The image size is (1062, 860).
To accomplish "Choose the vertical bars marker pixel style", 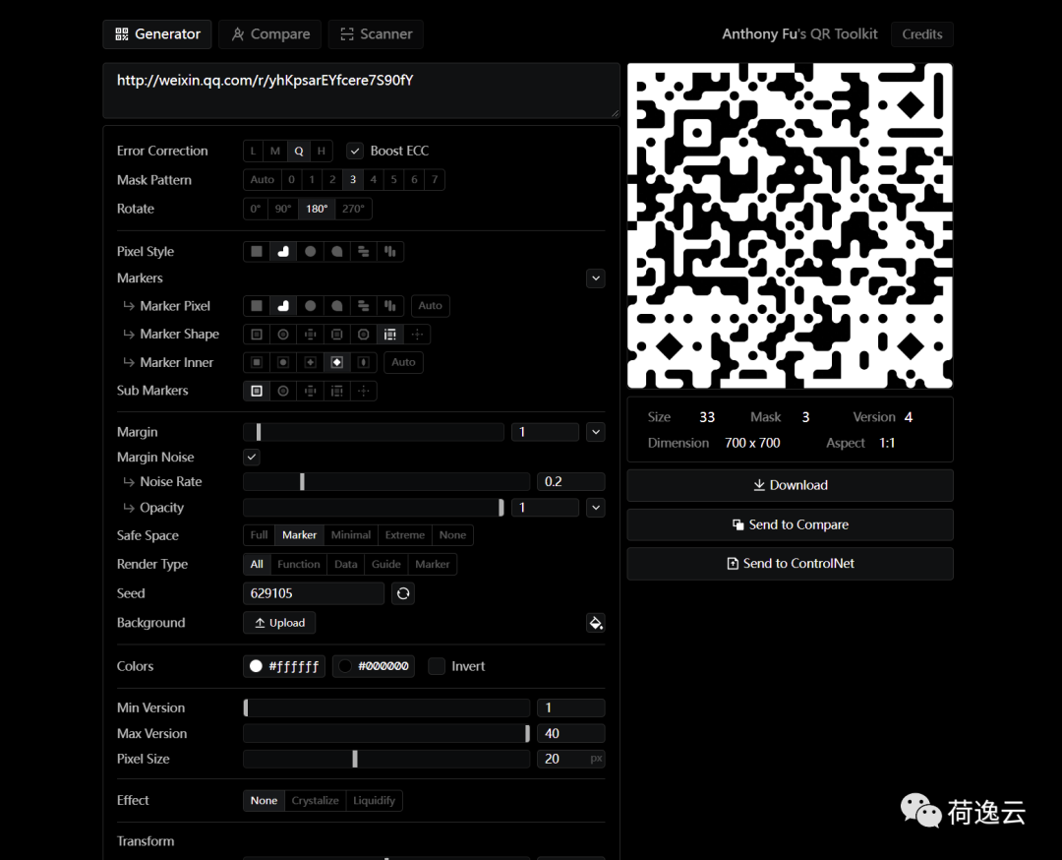I will tap(389, 306).
